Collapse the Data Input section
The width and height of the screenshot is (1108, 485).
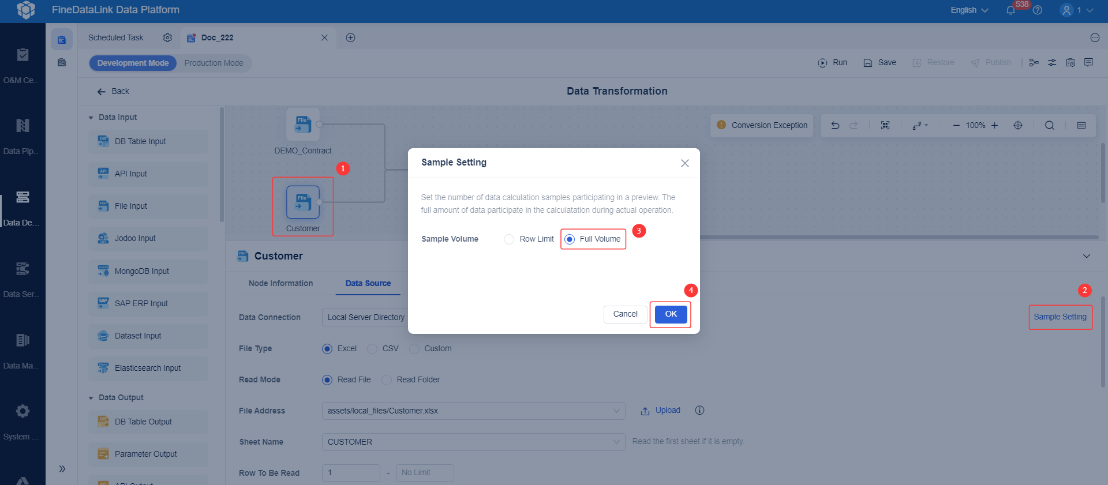click(91, 118)
